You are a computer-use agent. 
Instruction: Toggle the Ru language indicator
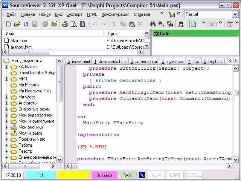tap(142, 175)
